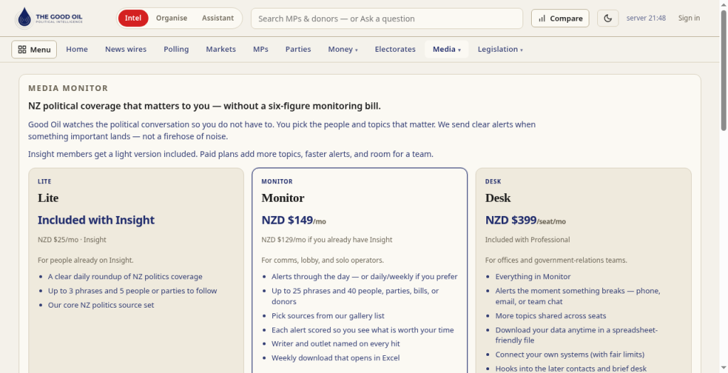The width and height of the screenshot is (728, 373).
Task: Open the Markets nav item
Action: (x=220, y=49)
